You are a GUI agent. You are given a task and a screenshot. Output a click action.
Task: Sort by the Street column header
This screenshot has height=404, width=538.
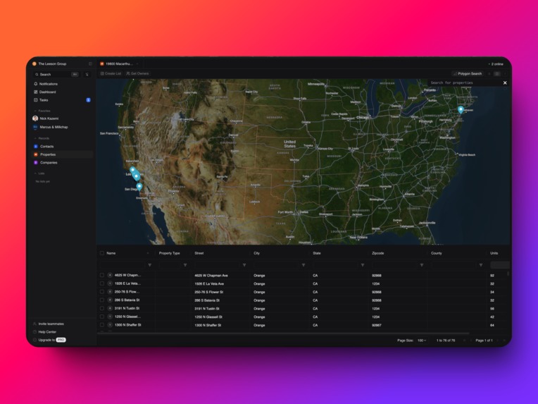tap(199, 253)
